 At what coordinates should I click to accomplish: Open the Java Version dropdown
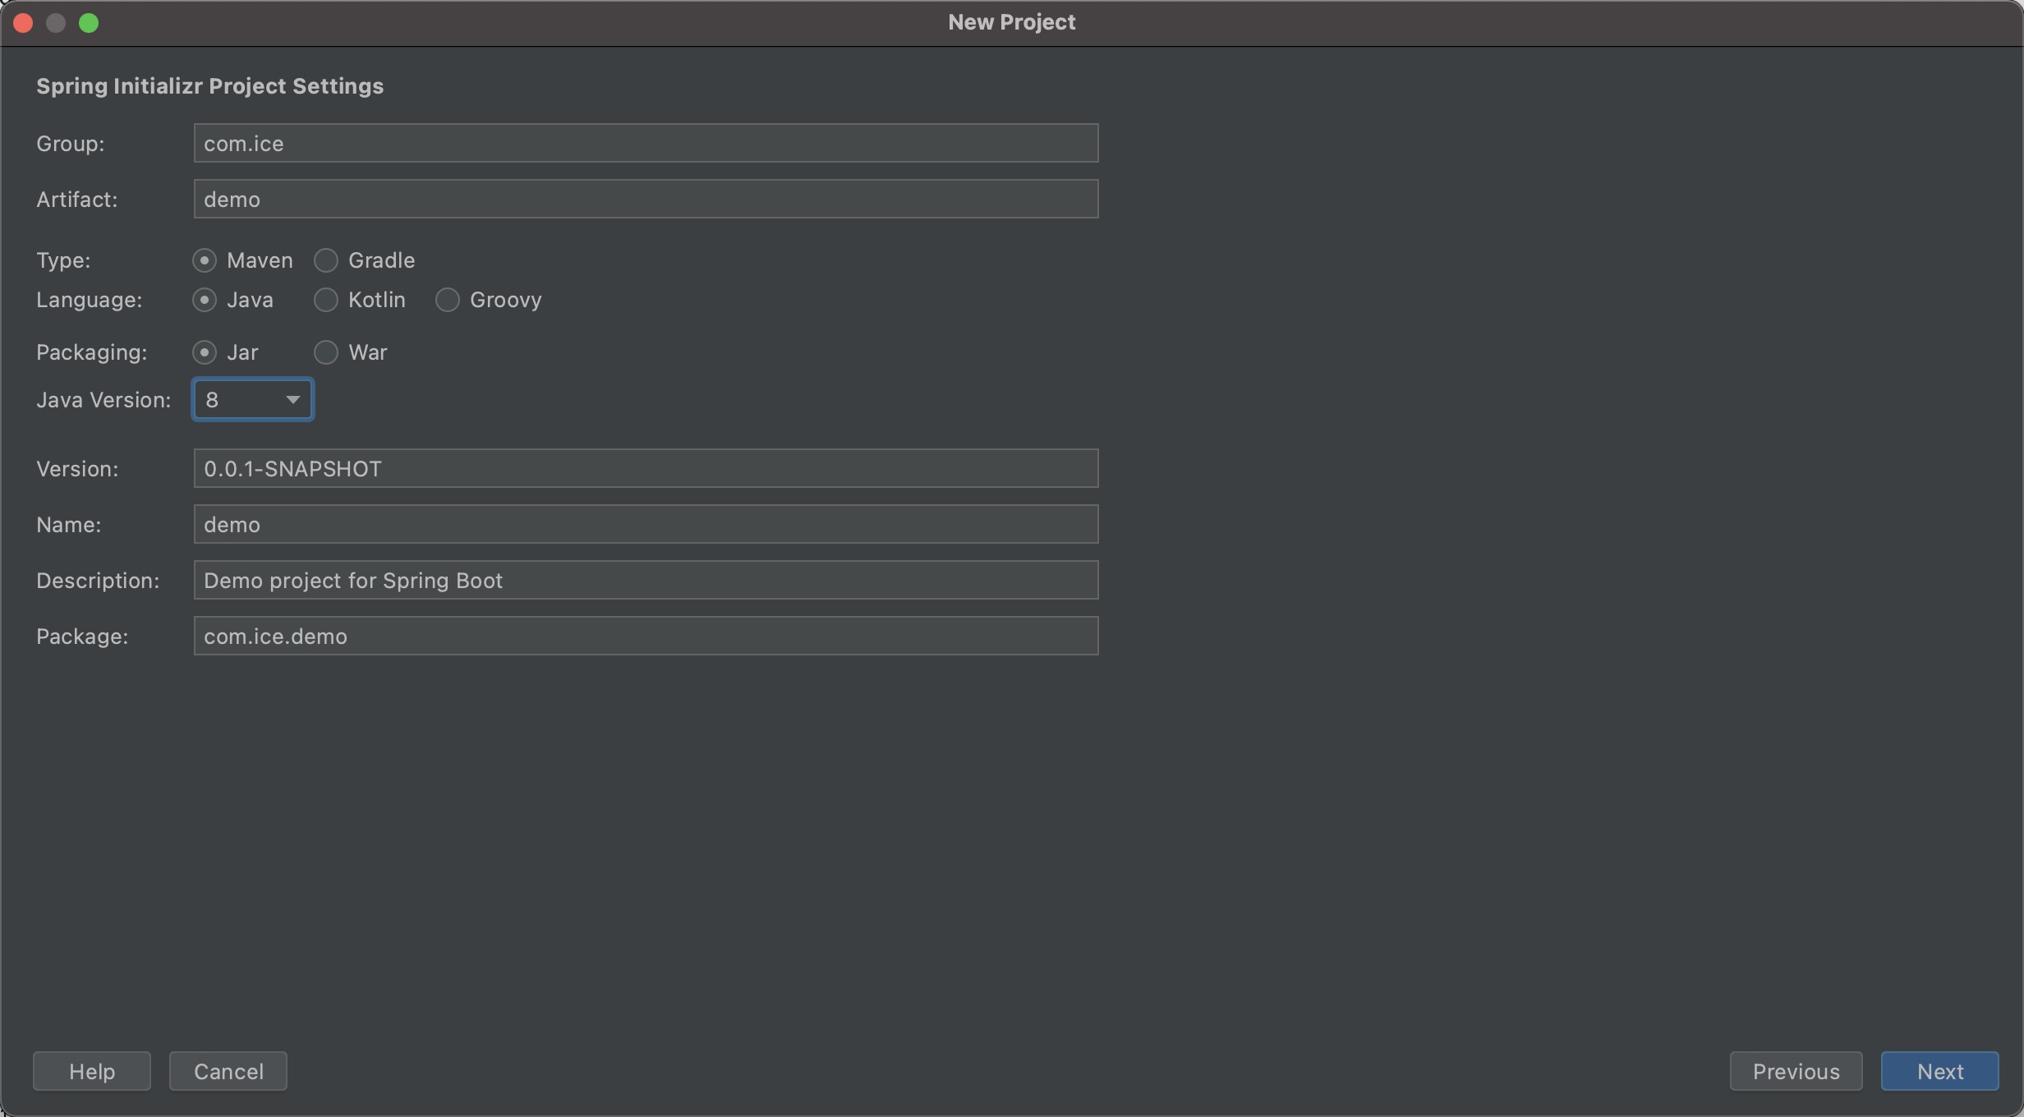pyautogui.click(x=253, y=399)
